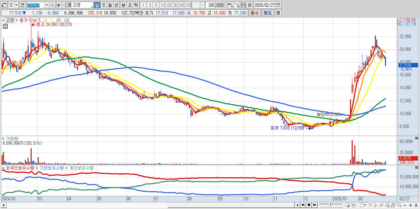Open the data table grid icon on chart
The height and width of the screenshot is (209, 420).
5,26
